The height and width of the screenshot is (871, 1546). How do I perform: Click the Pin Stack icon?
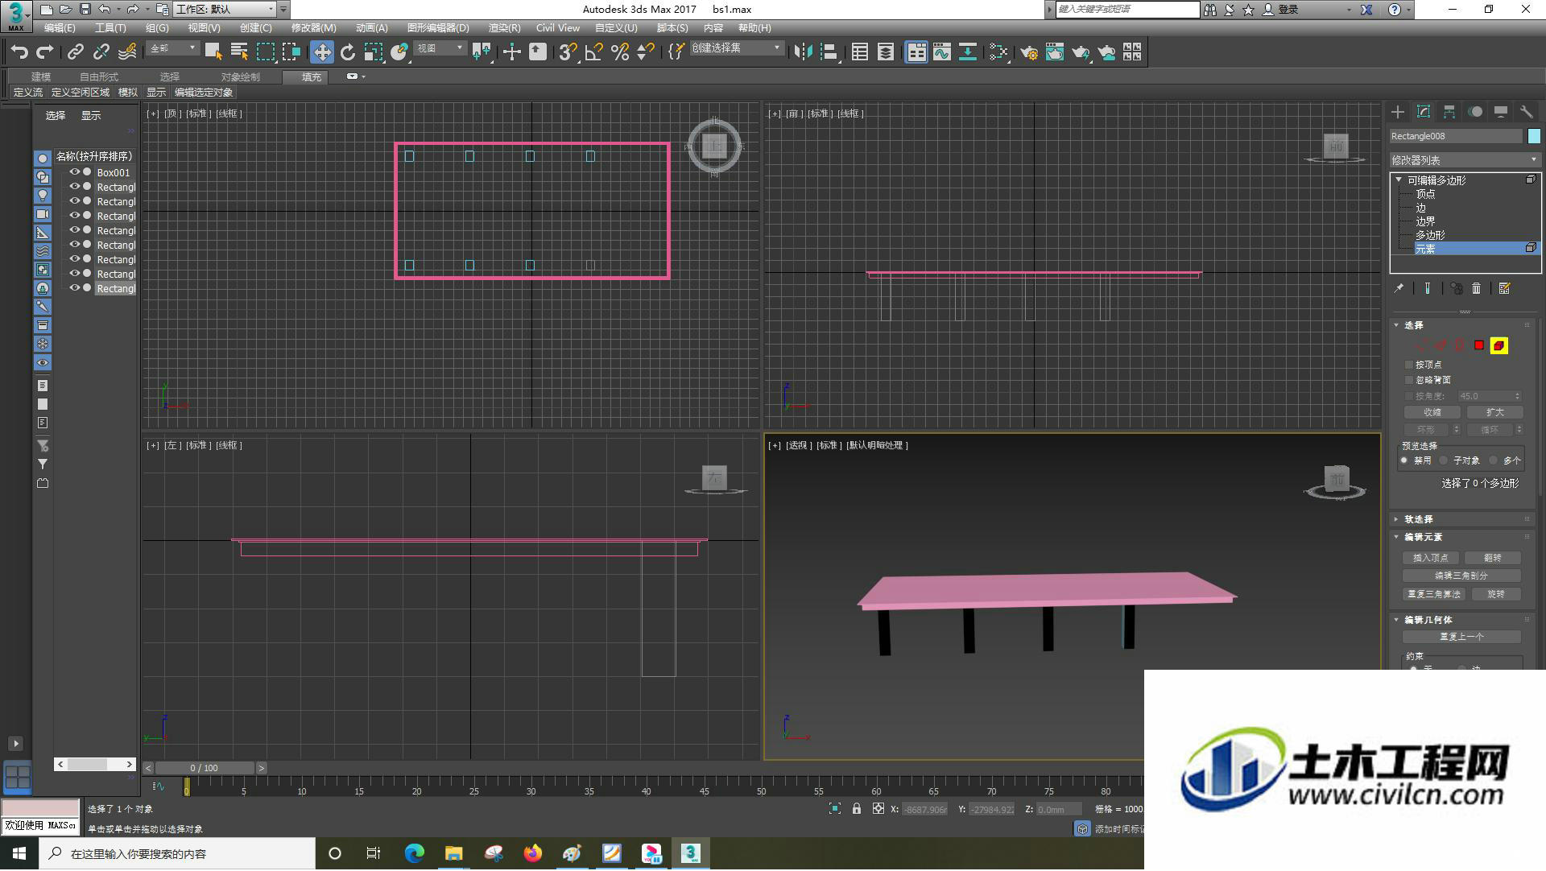click(x=1399, y=288)
